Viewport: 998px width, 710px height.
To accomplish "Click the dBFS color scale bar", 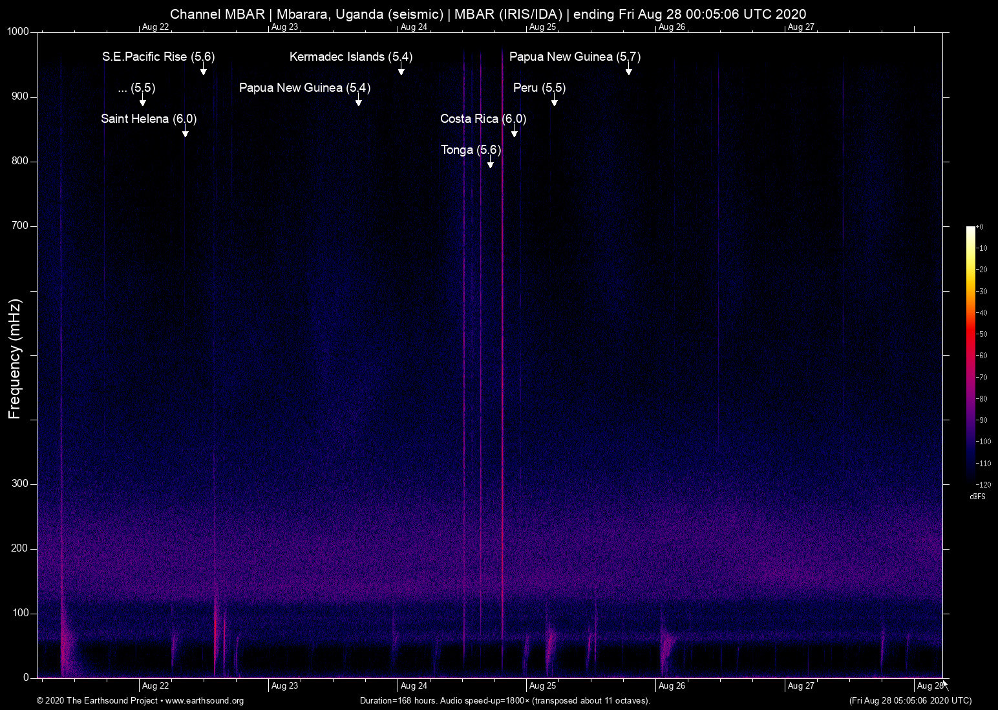I will (x=970, y=354).
